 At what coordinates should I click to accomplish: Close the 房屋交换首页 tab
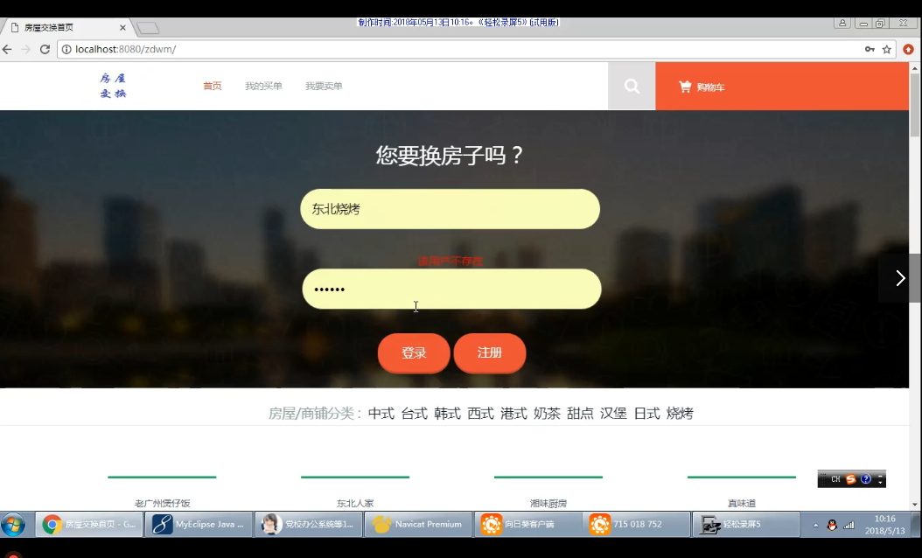[122, 28]
